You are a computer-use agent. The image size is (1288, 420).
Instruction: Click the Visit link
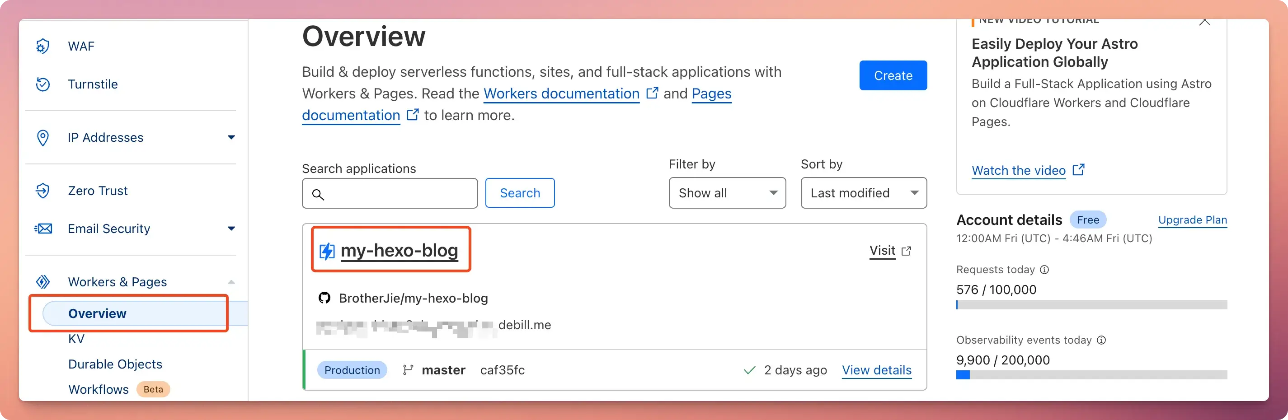tap(883, 251)
